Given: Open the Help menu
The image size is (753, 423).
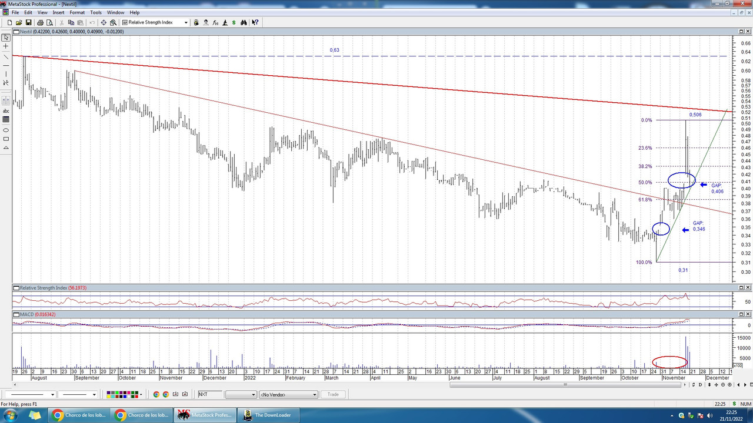Looking at the screenshot, I should click(135, 12).
